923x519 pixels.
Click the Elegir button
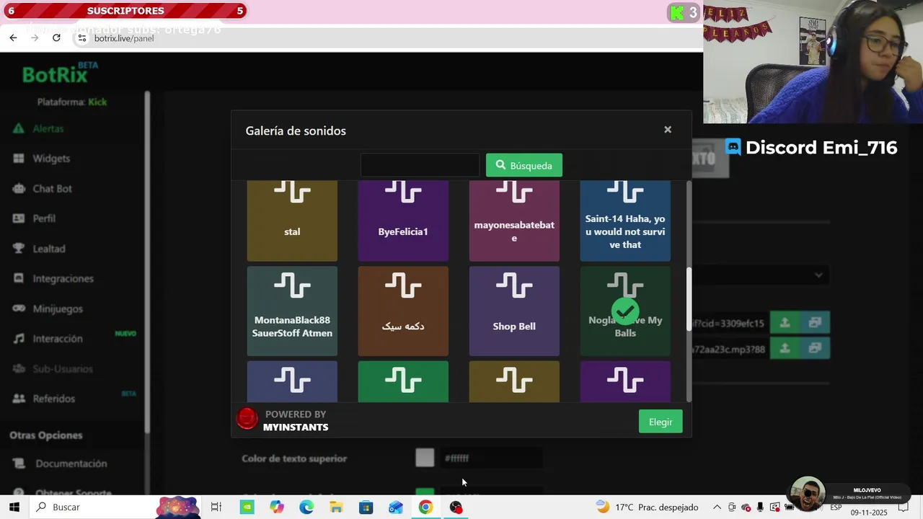coord(661,422)
